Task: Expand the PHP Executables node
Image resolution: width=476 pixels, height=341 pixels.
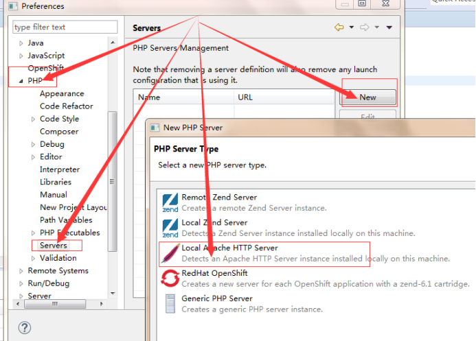Action: point(33,233)
